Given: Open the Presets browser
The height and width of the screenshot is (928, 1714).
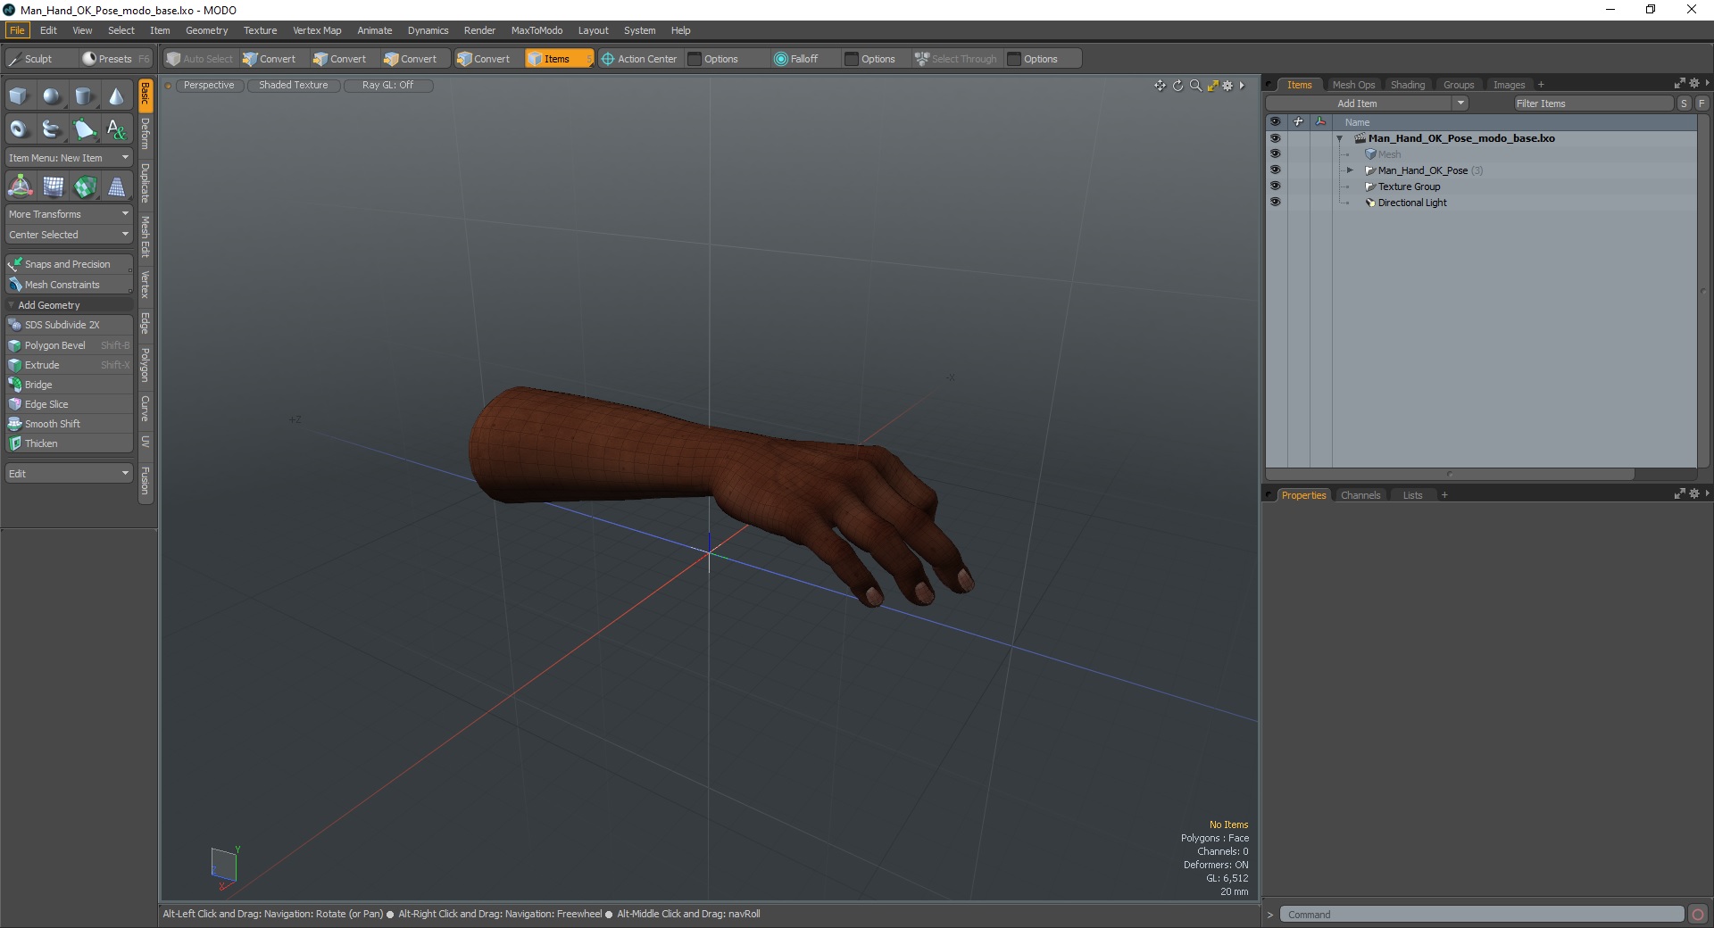Looking at the screenshot, I should point(116,59).
